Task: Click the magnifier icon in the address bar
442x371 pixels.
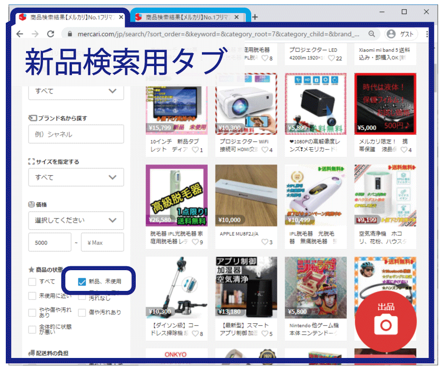Action: [x=371, y=34]
